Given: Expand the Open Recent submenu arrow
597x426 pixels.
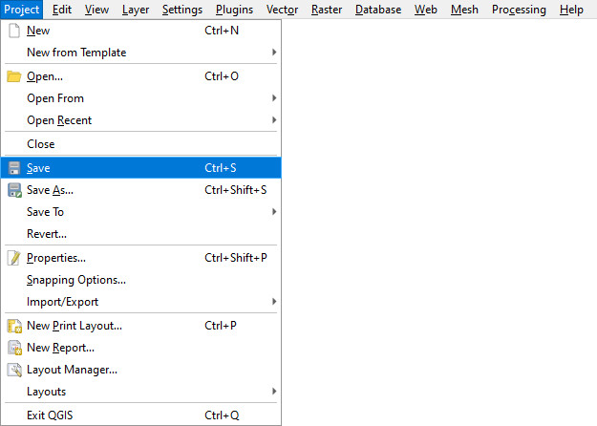Looking at the screenshot, I should (274, 120).
